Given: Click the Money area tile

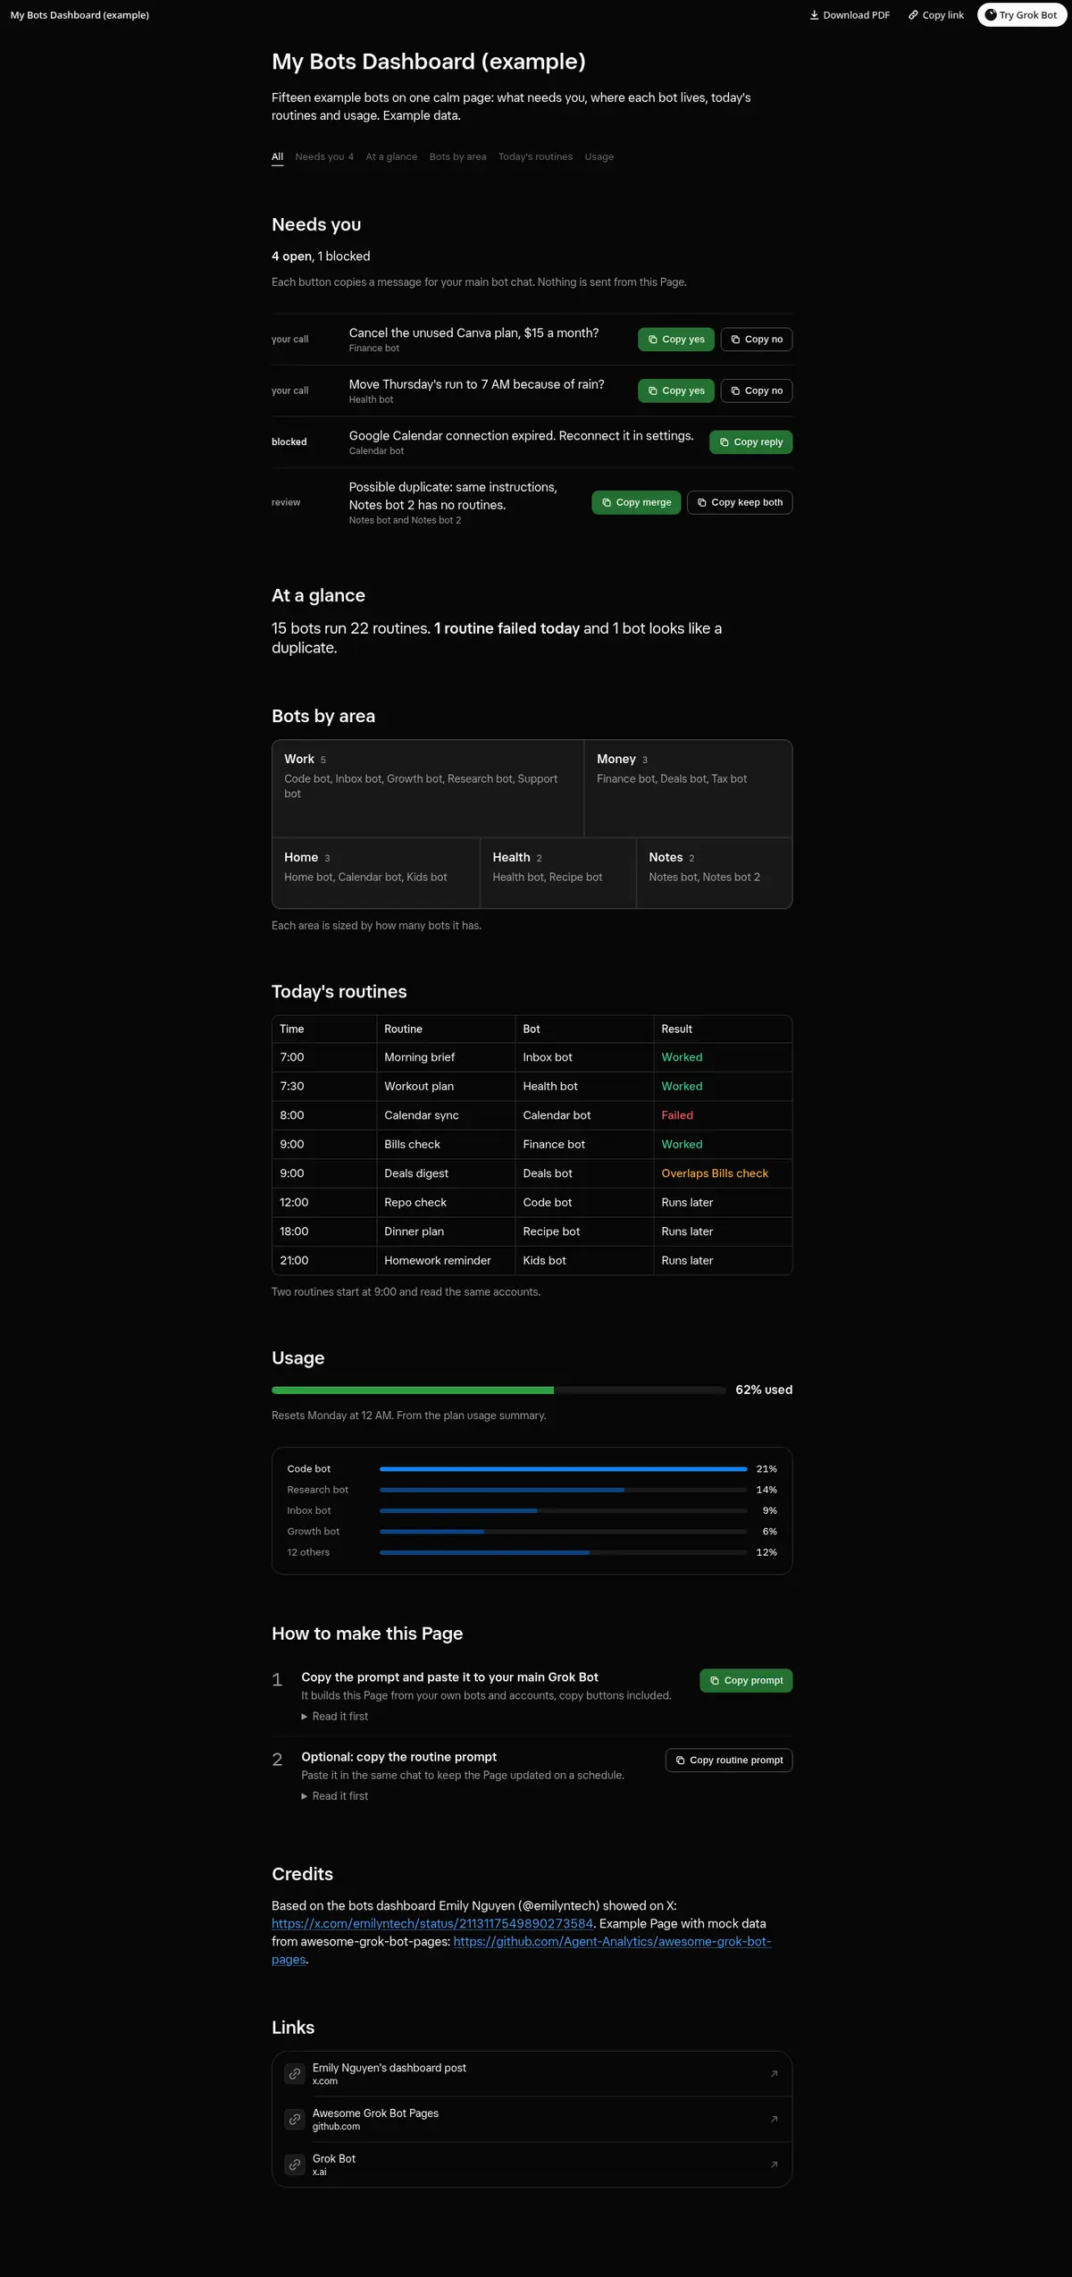Looking at the screenshot, I should 688,788.
